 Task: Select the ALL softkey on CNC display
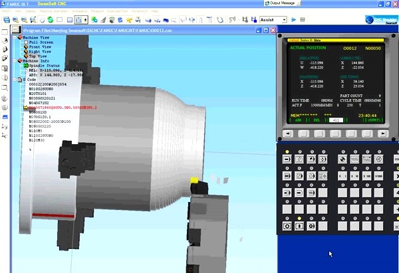(336, 120)
